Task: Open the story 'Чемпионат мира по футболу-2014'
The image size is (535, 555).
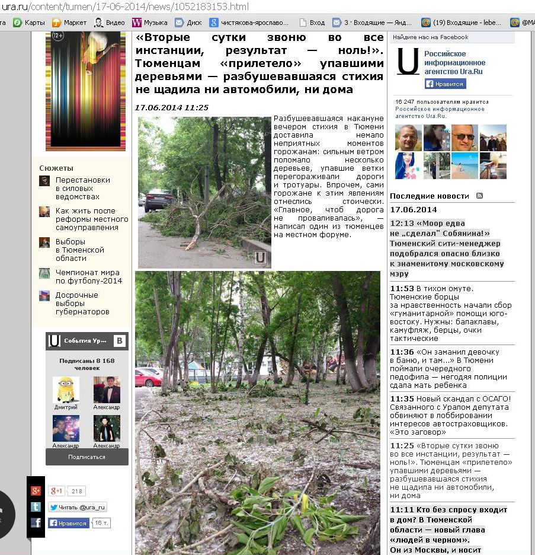Action: pos(89,277)
